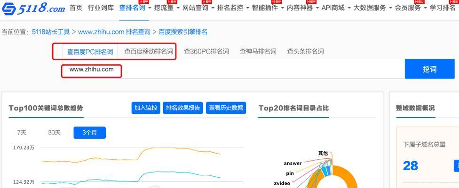Click the 下属子域名总量 label
The height and width of the screenshot is (188, 459).
click(424, 144)
